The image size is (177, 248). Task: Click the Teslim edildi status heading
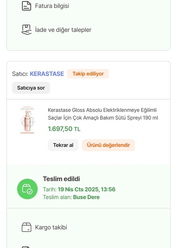(x=61, y=179)
